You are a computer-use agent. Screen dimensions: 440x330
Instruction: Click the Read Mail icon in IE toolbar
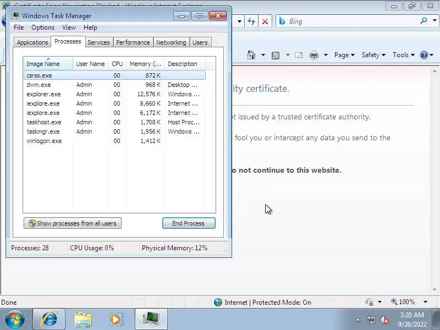(x=299, y=55)
